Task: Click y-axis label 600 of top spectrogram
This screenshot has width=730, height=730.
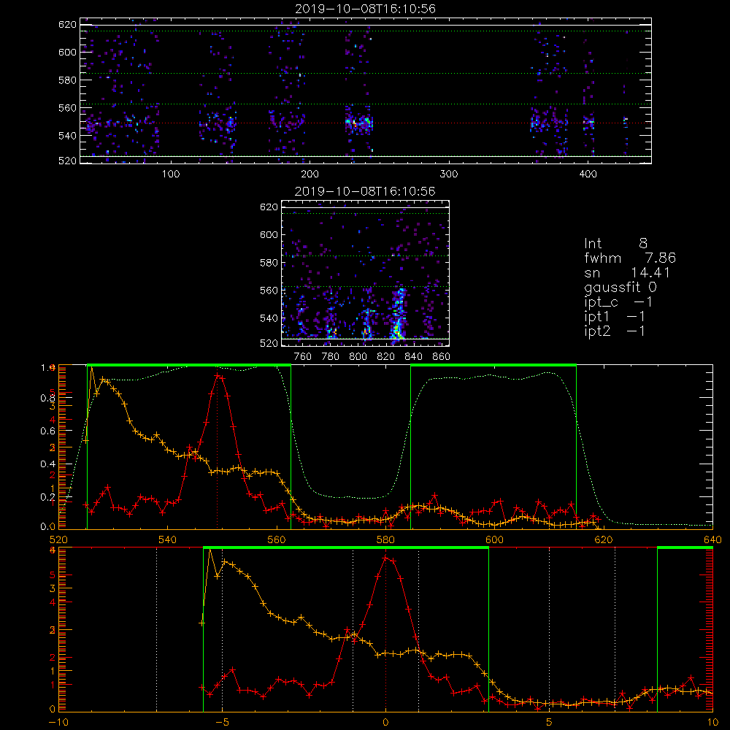Action: coord(67,52)
